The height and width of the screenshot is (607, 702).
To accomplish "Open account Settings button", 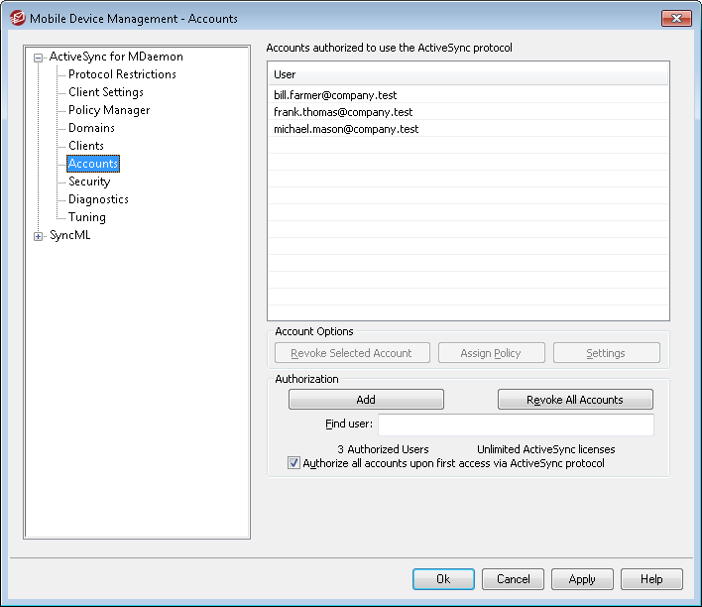I will 606,353.
